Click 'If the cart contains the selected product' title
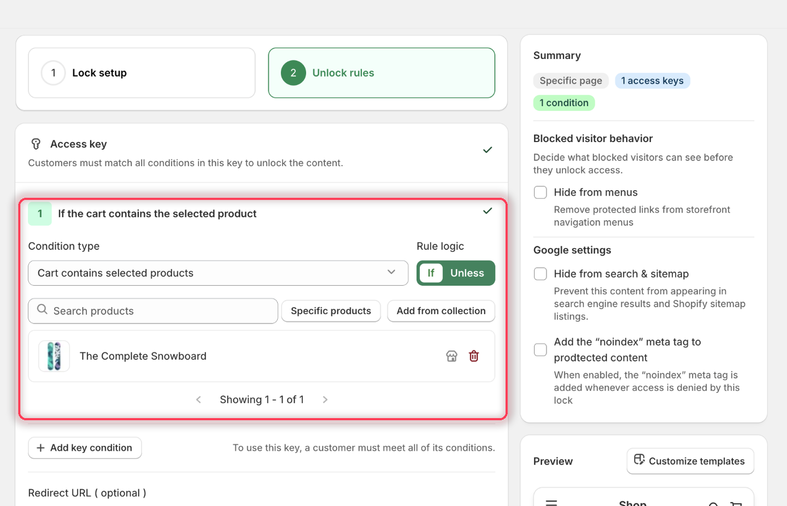This screenshot has height=506, width=787. [157, 214]
